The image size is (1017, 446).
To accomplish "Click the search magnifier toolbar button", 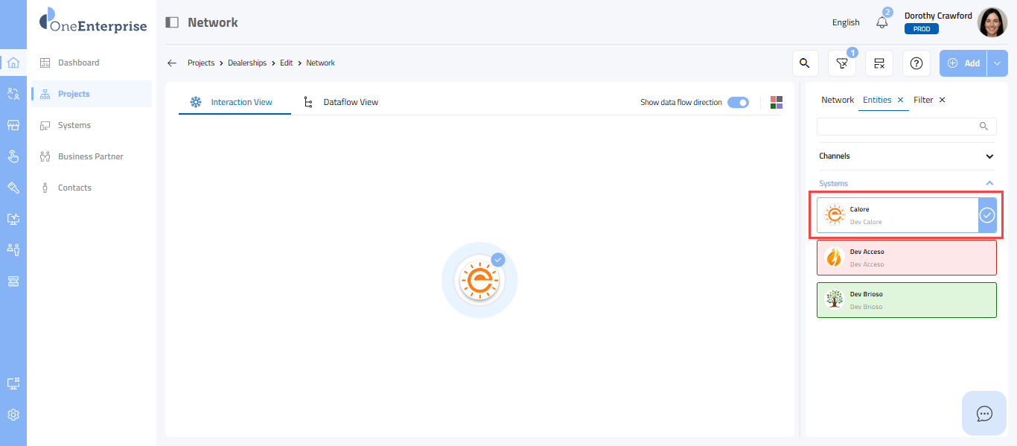I will tap(804, 63).
